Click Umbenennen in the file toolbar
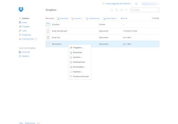Screen dimensions: 178x124 (92, 18)
